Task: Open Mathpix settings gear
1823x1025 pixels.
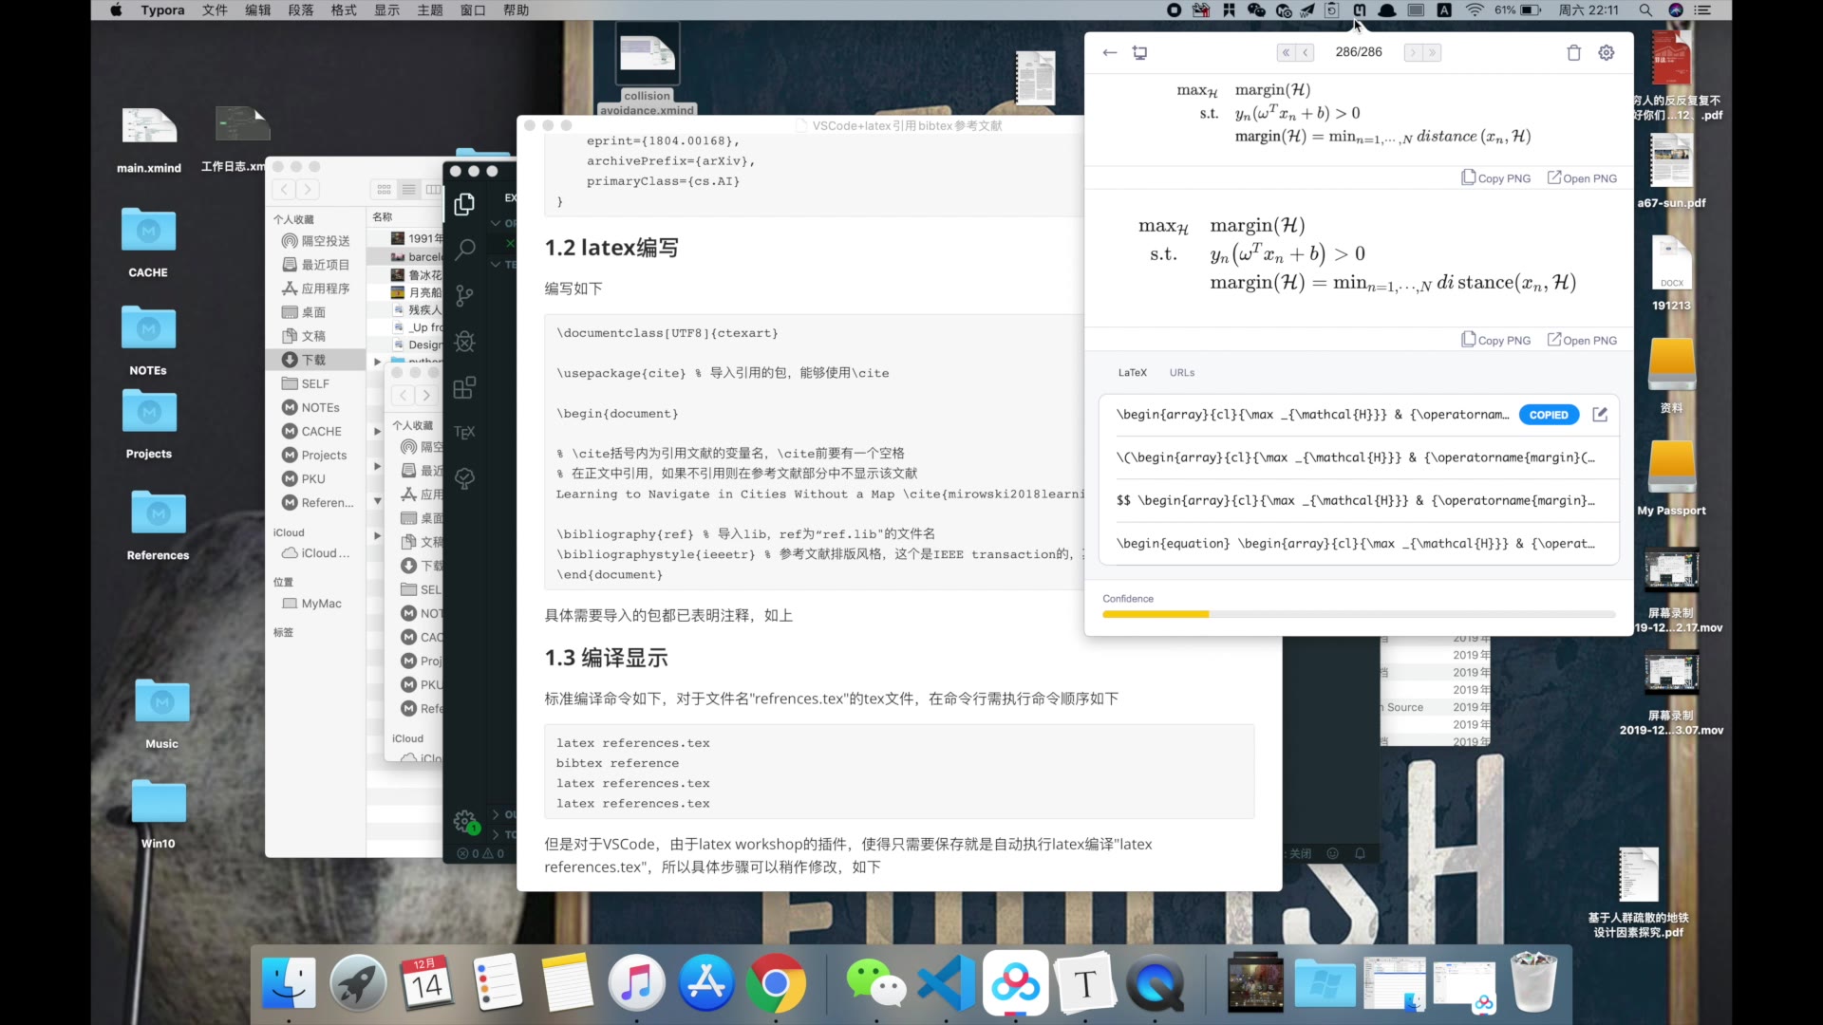Action: 1606,52
